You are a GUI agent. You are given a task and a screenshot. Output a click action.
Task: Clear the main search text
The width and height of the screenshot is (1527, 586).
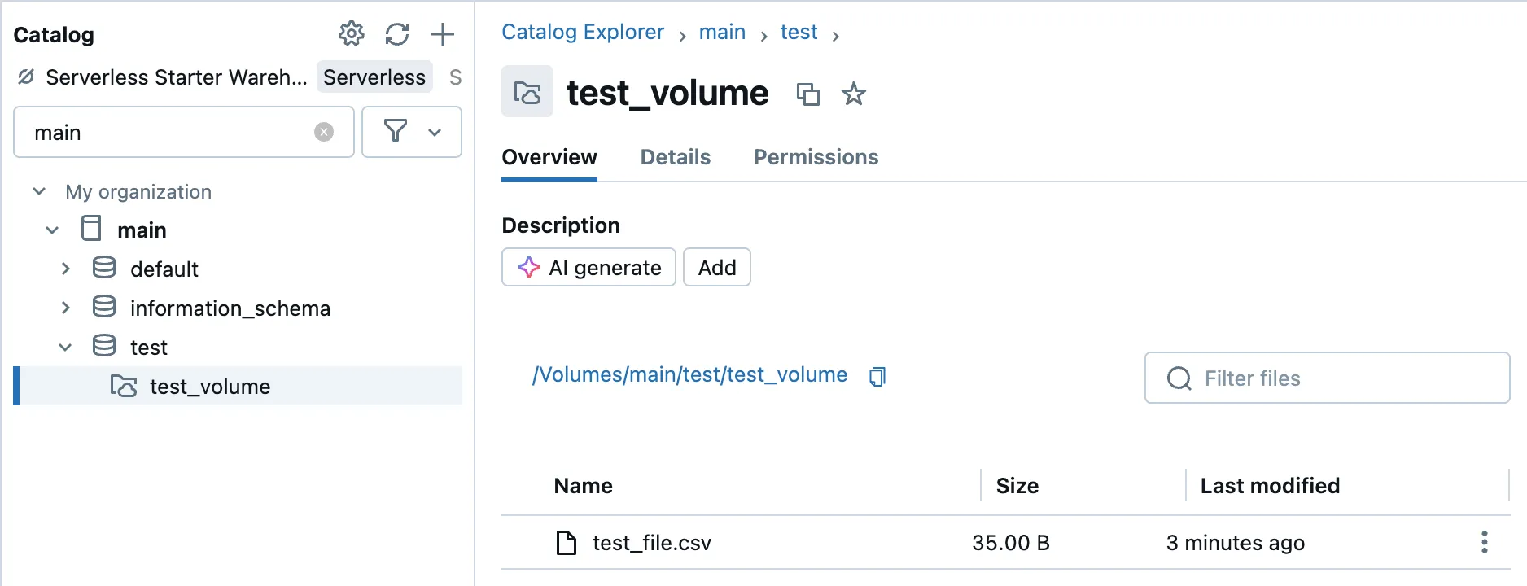tap(324, 132)
